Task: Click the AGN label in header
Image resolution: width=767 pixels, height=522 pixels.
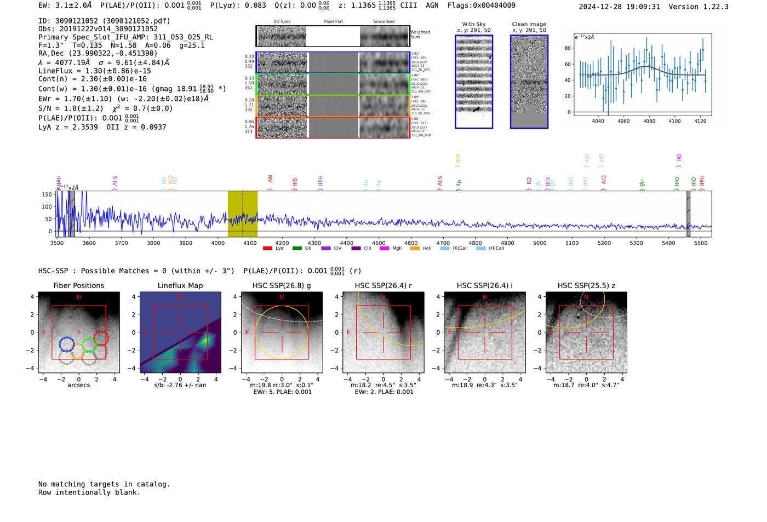Action: point(432,5)
